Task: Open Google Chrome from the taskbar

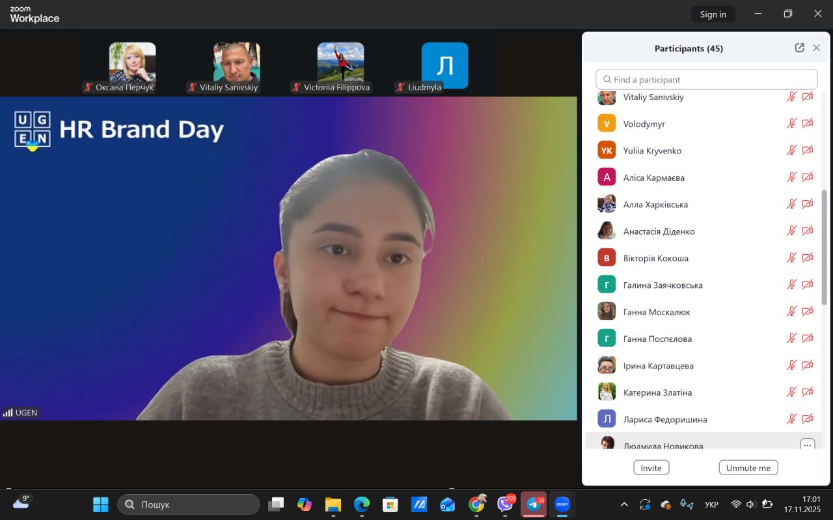Action: (x=476, y=504)
